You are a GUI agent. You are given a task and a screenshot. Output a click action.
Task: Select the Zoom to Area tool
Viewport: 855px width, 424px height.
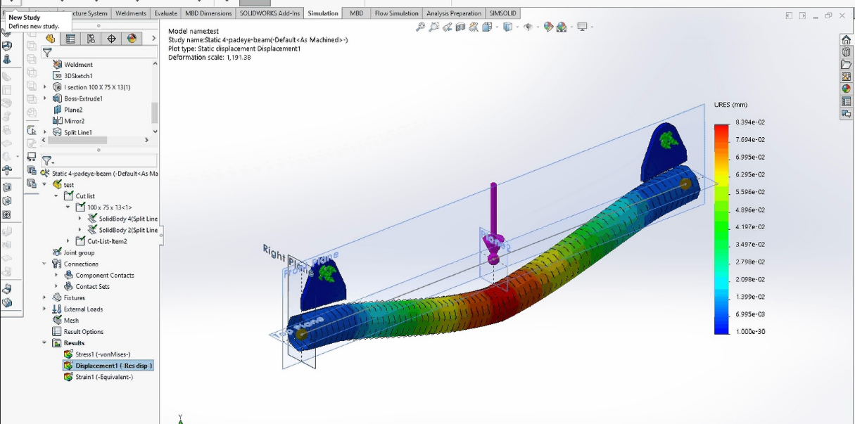tap(434, 26)
